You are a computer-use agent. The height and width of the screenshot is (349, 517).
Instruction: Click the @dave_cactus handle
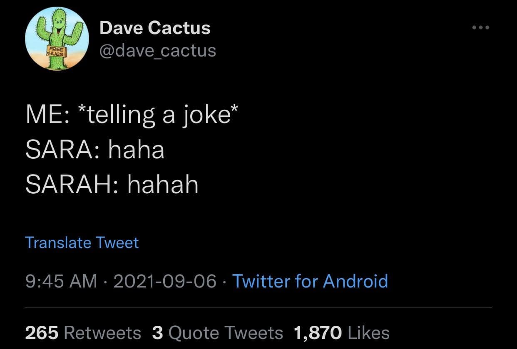[158, 50]
